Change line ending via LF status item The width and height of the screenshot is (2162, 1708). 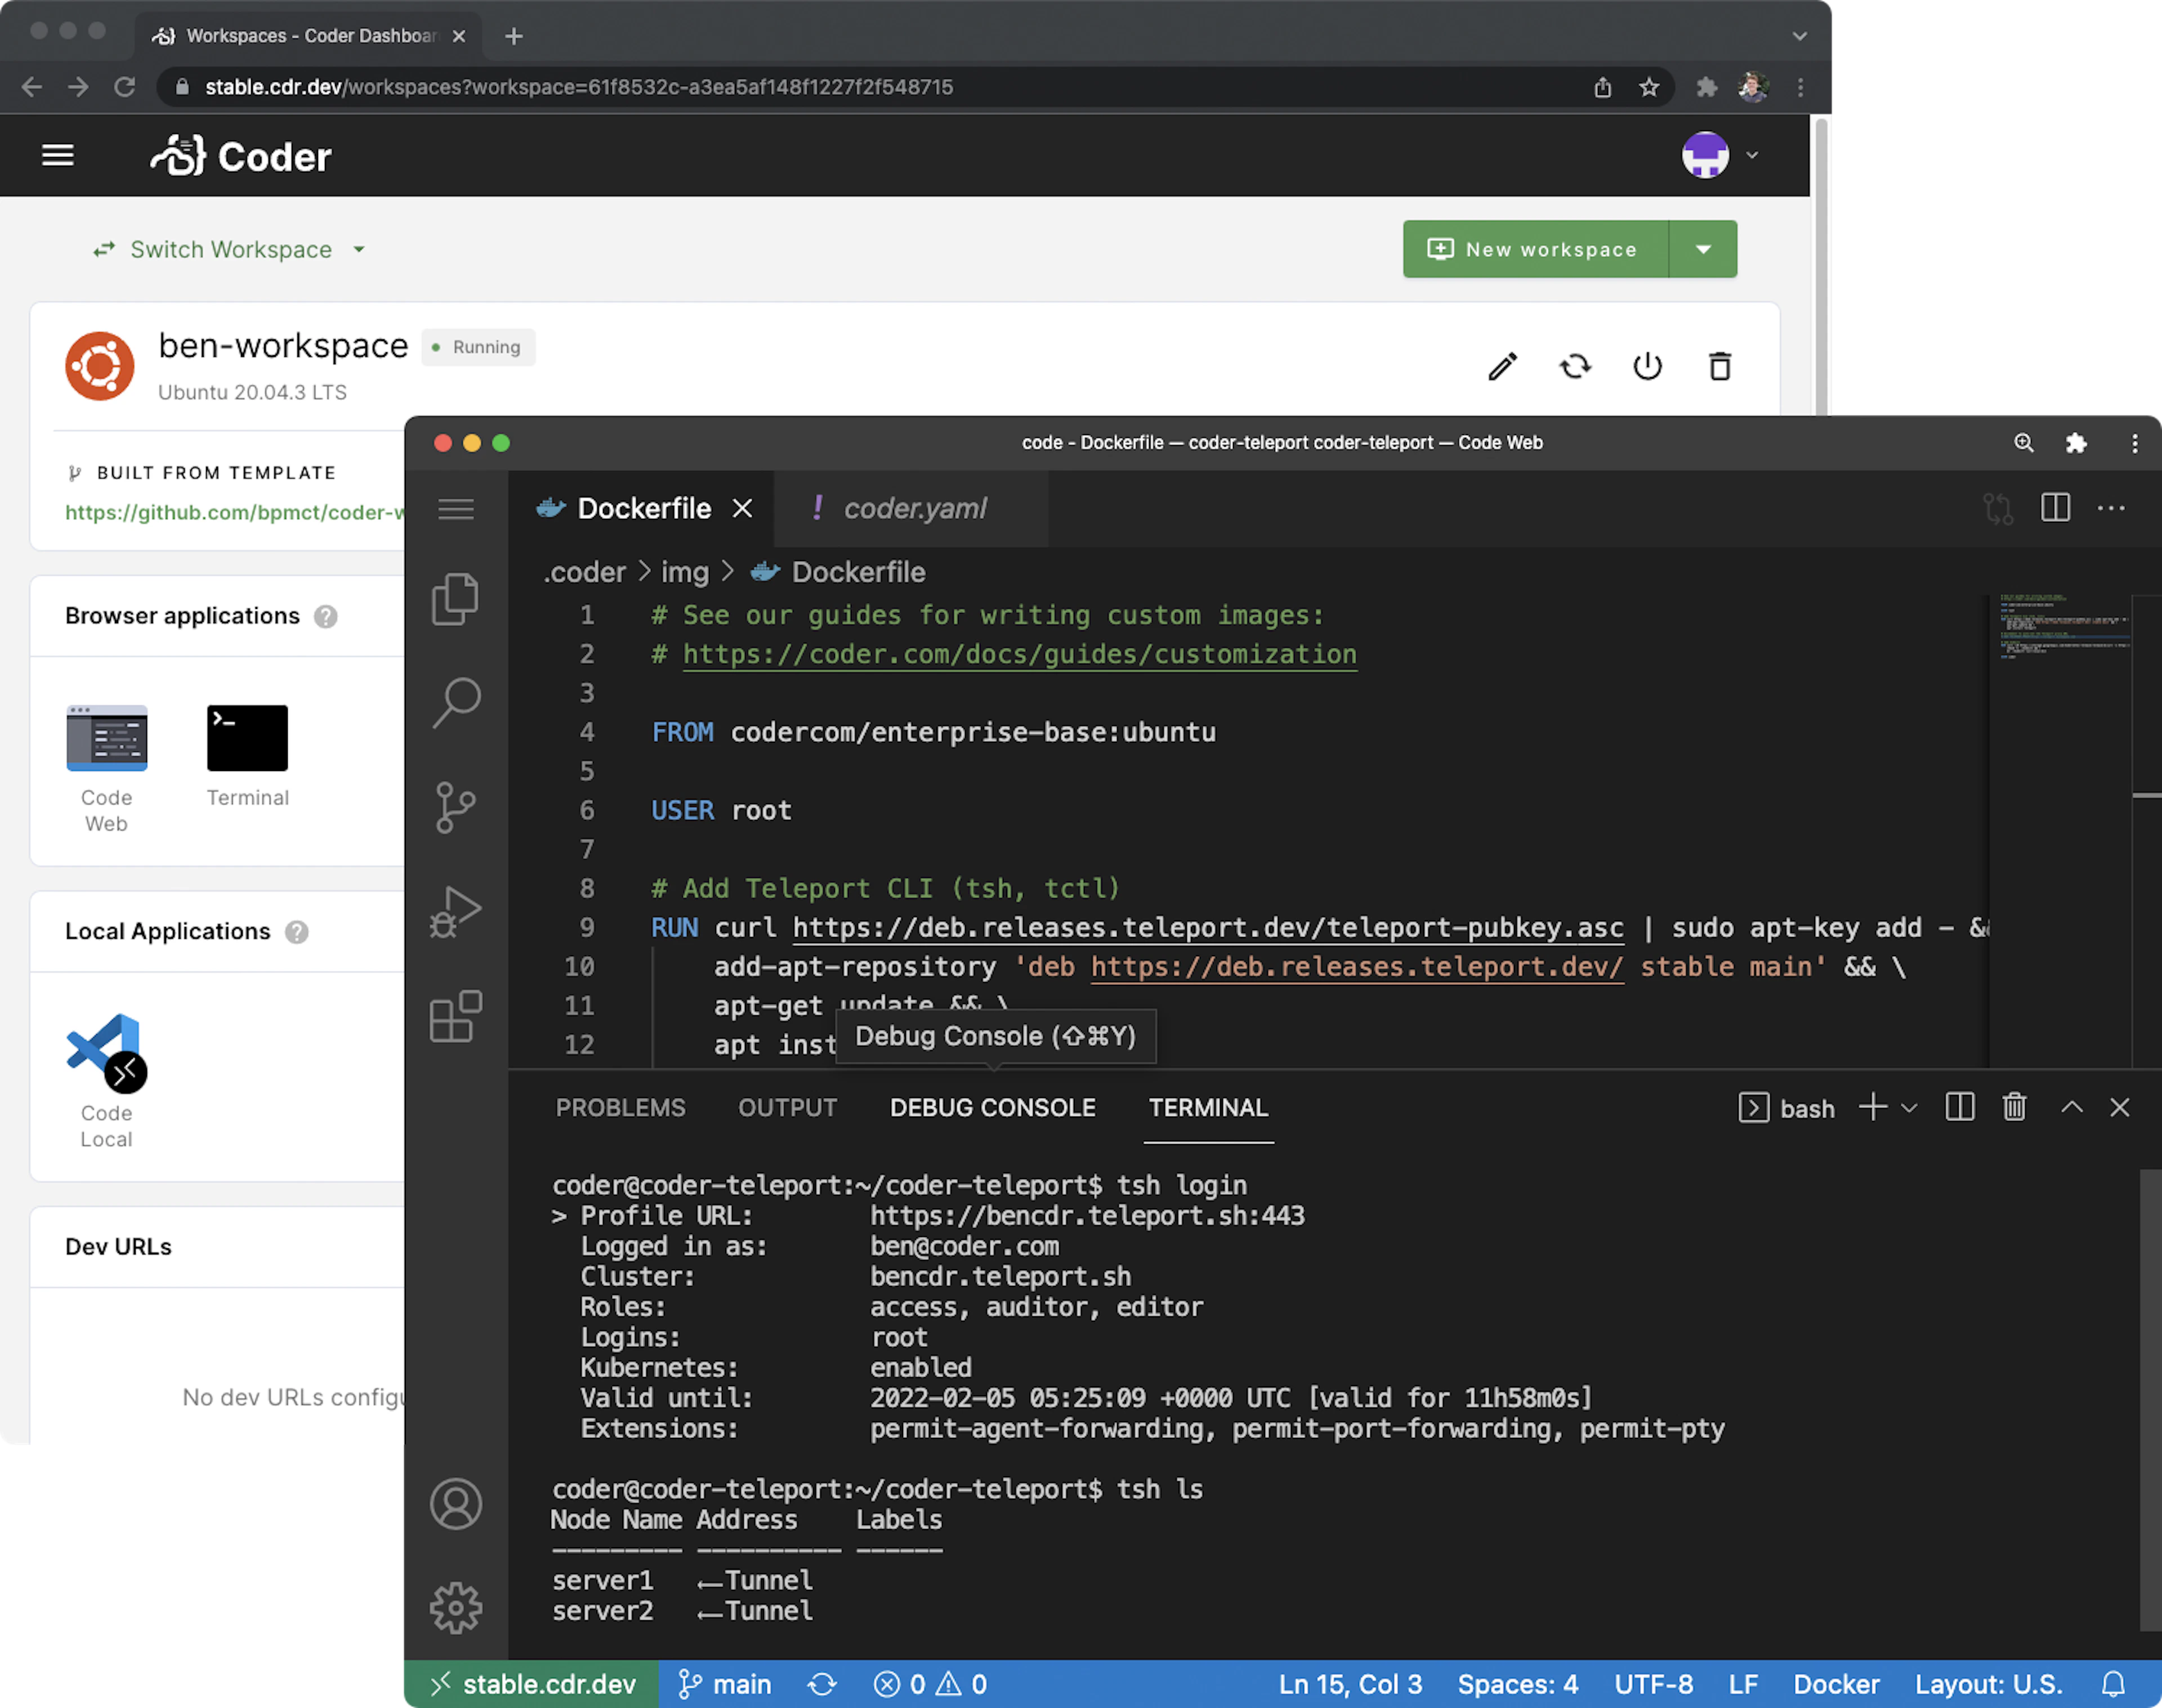point(1743,1684)
